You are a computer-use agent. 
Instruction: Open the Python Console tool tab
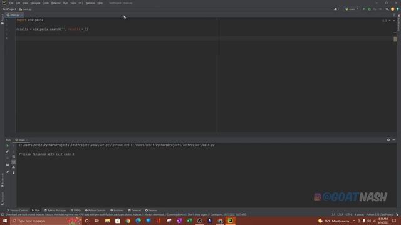[x=95, y=211]
